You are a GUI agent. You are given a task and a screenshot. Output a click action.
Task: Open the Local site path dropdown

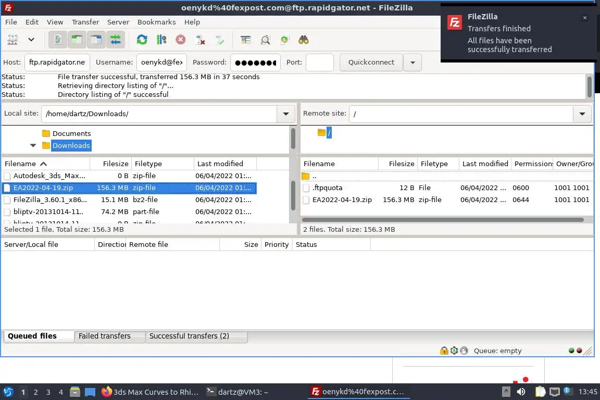[x=286, y=114]
